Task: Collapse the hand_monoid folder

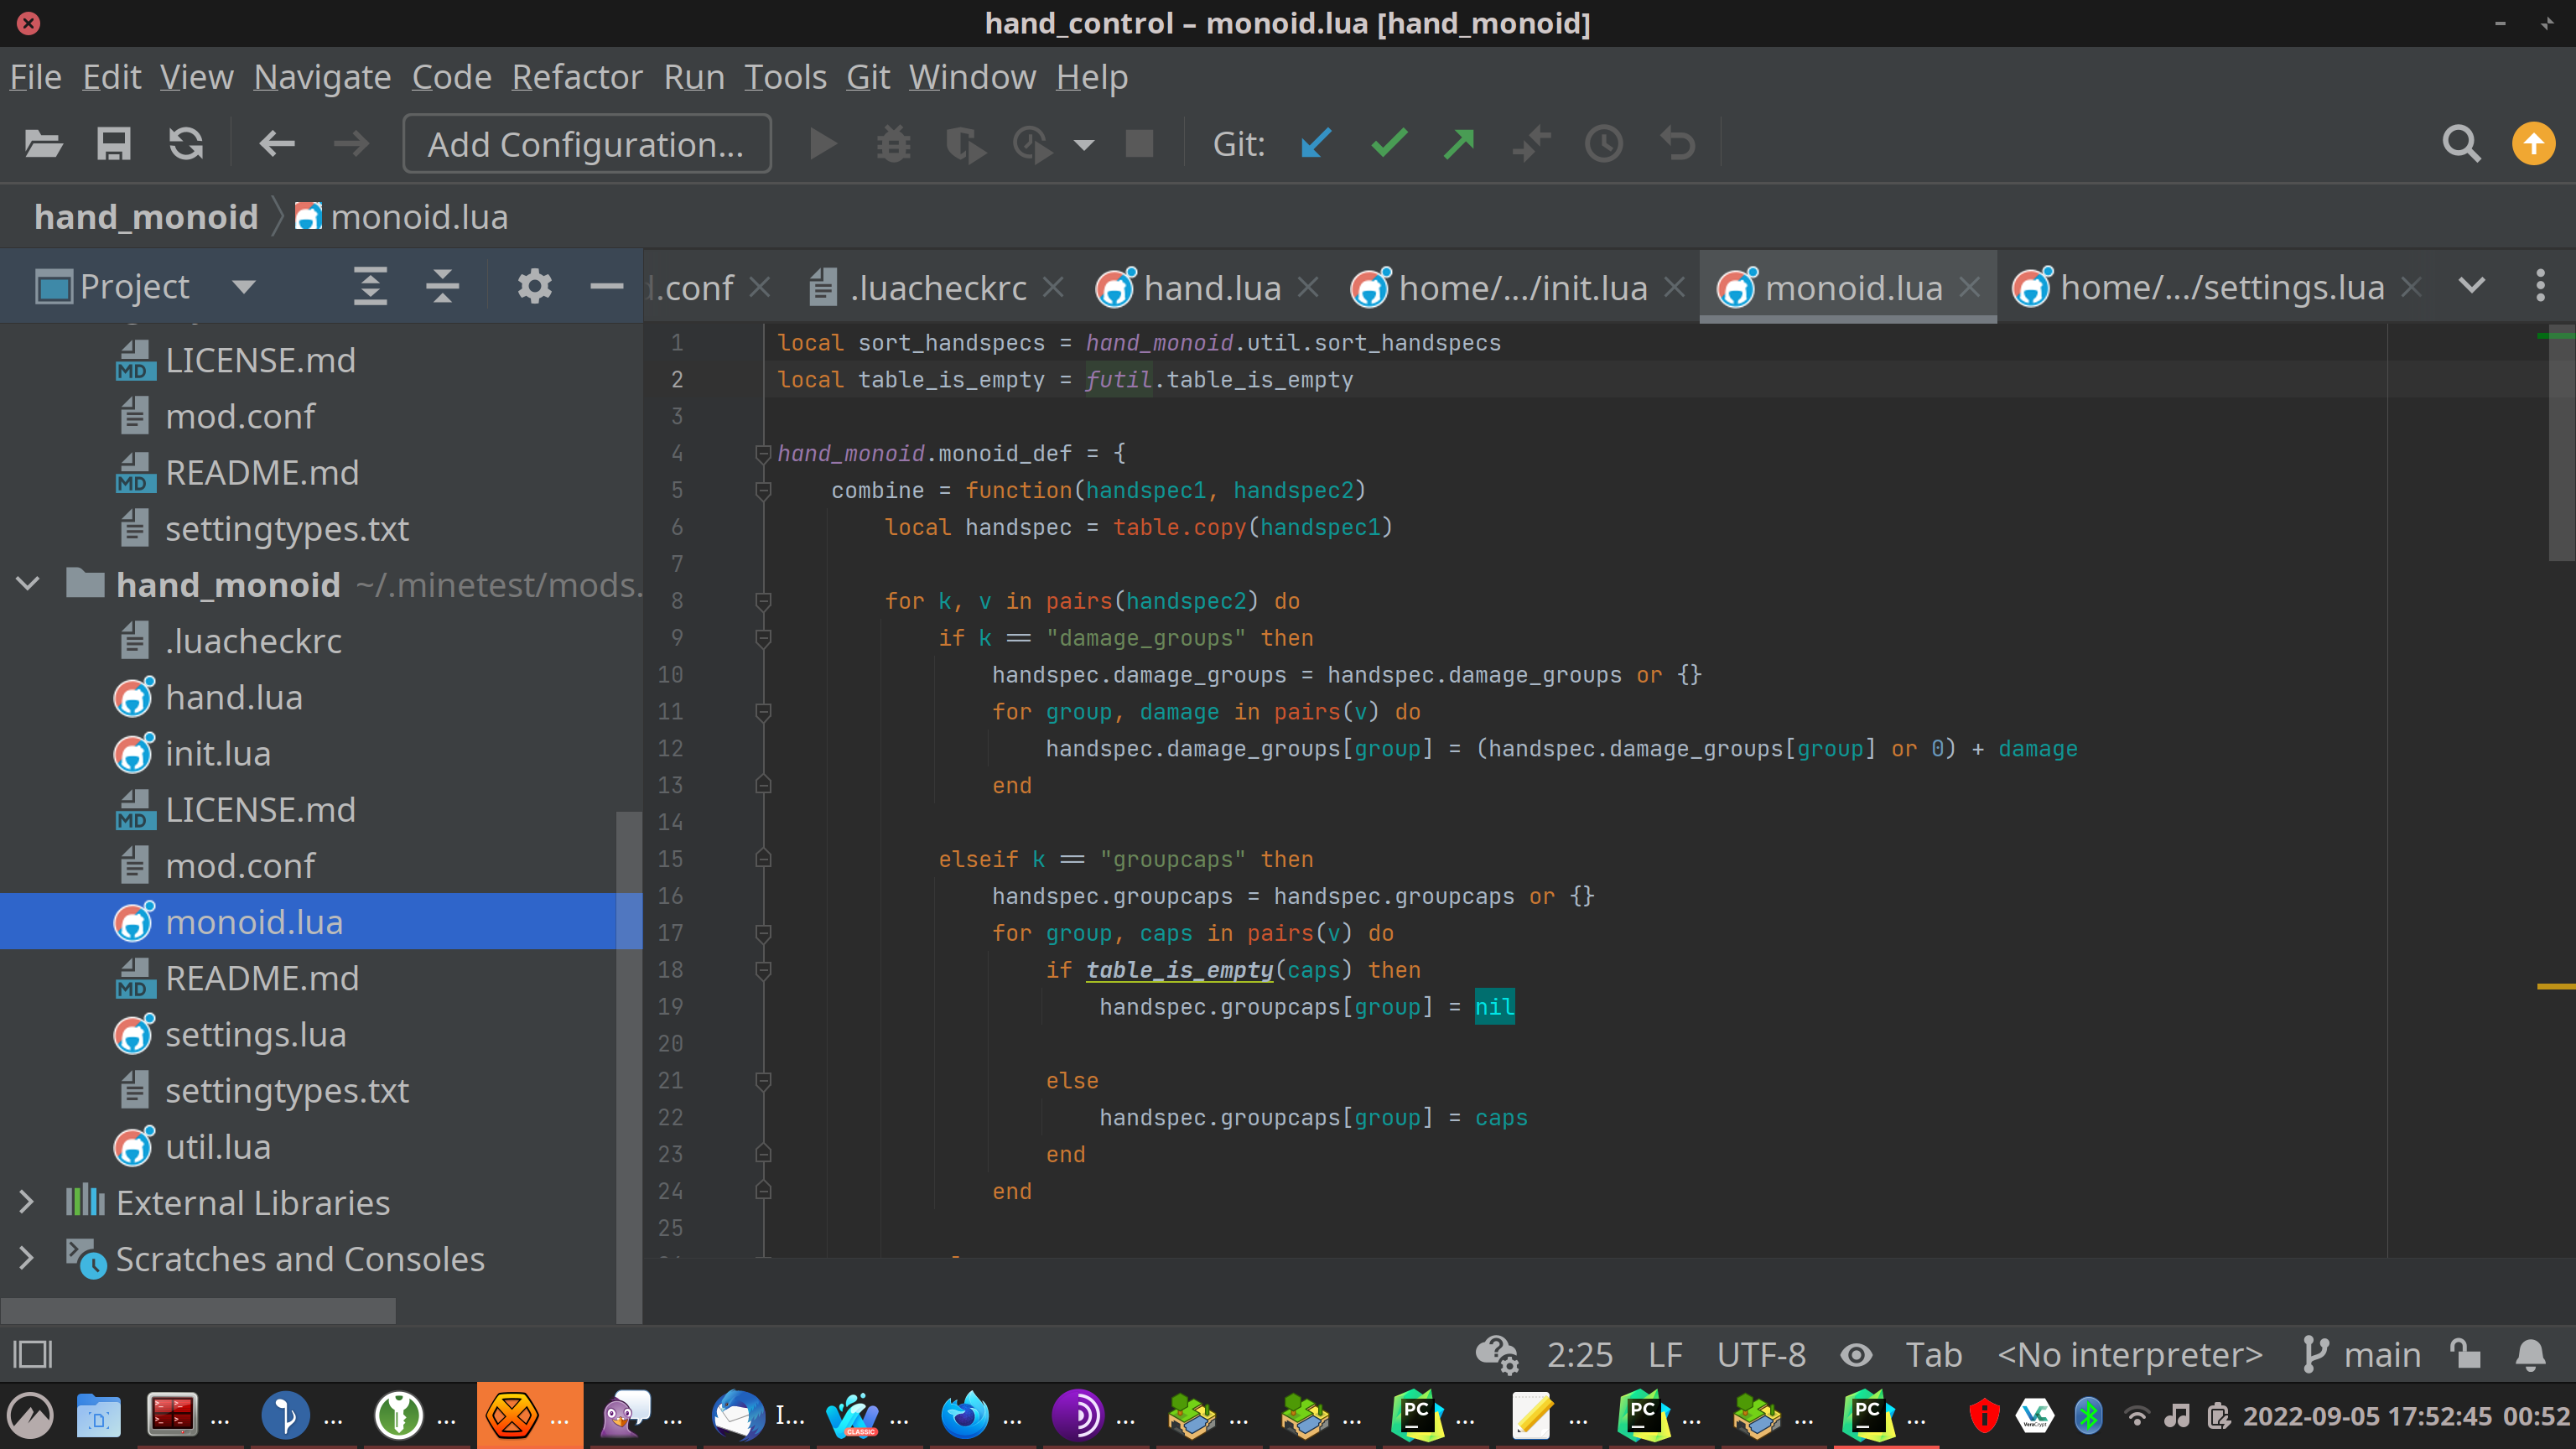Action: pos(28,584)
